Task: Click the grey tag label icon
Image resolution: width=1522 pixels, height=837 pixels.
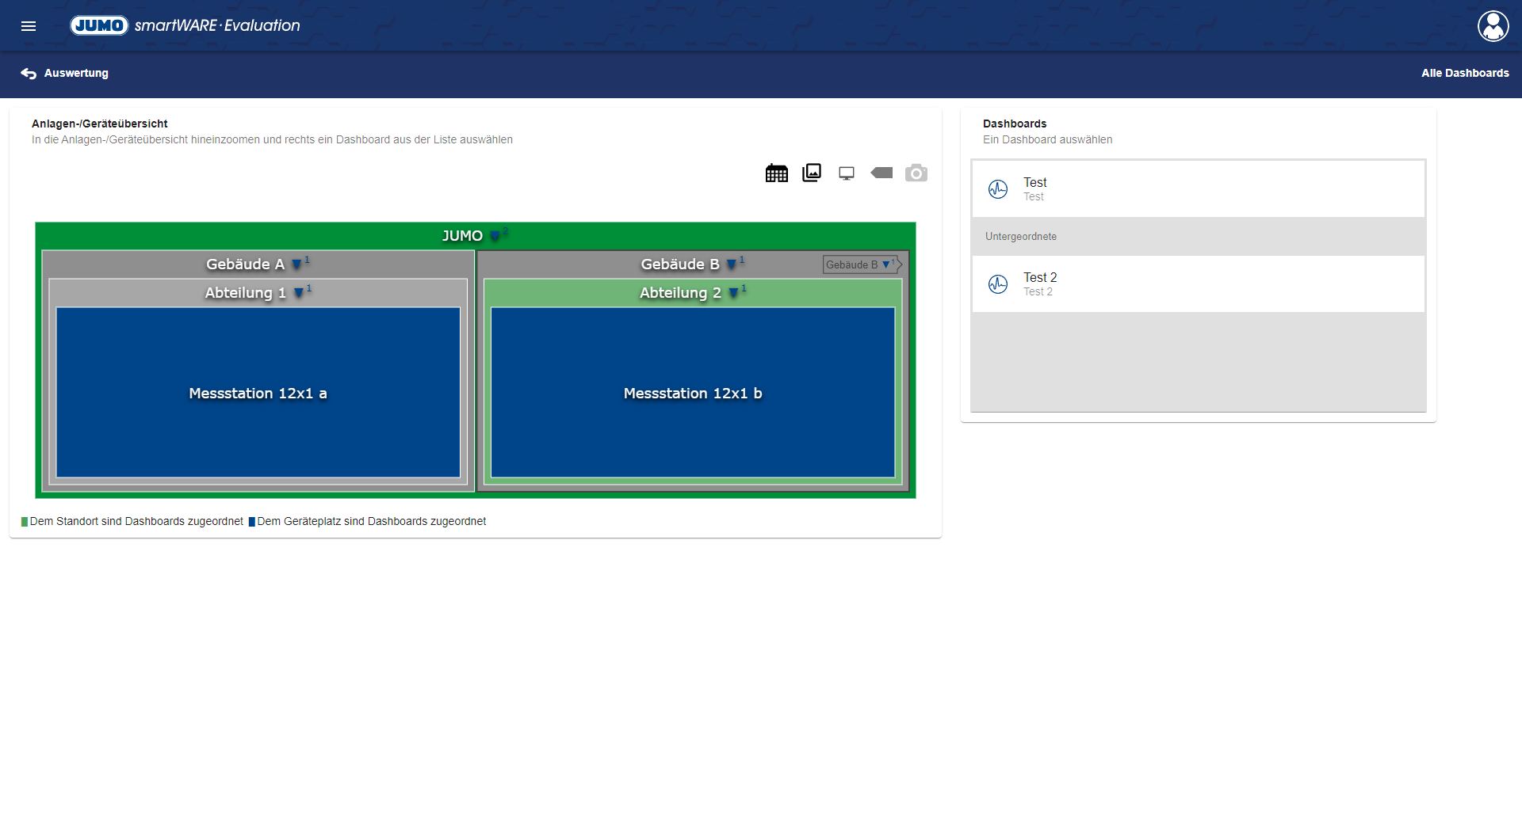Action: (x=881, y=173)
